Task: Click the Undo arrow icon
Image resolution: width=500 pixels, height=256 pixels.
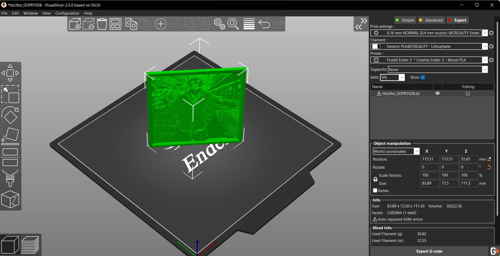Action: (264, 24)
